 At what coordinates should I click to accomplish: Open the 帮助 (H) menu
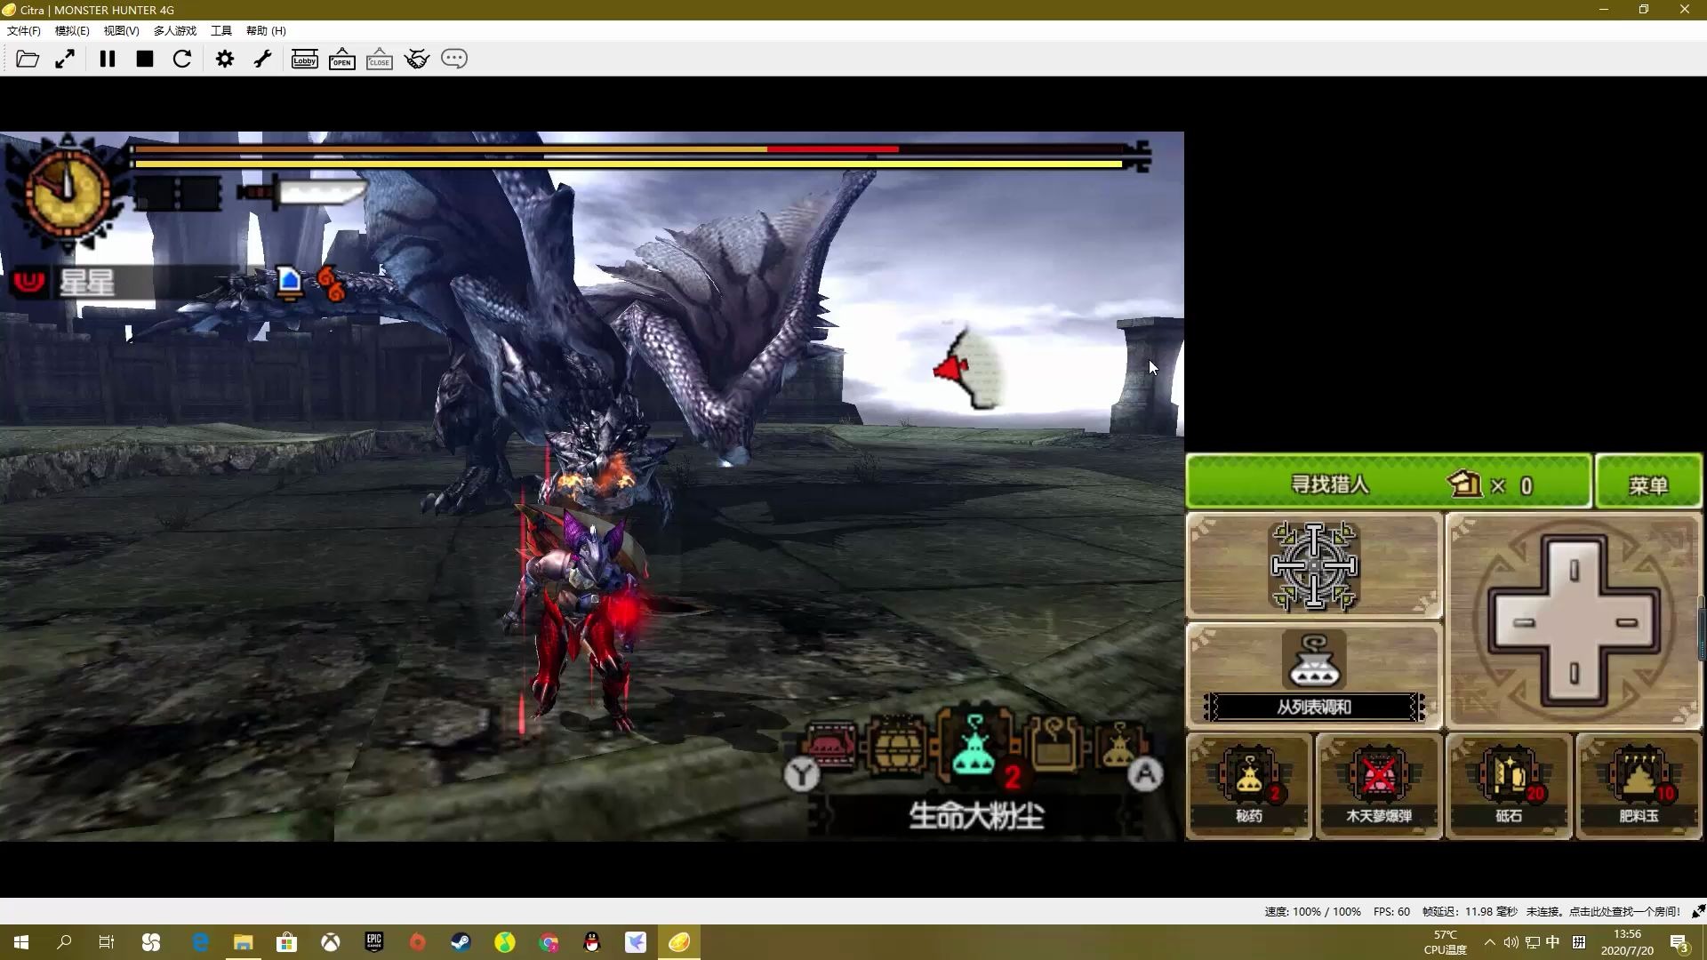click(x=266, y=30)
